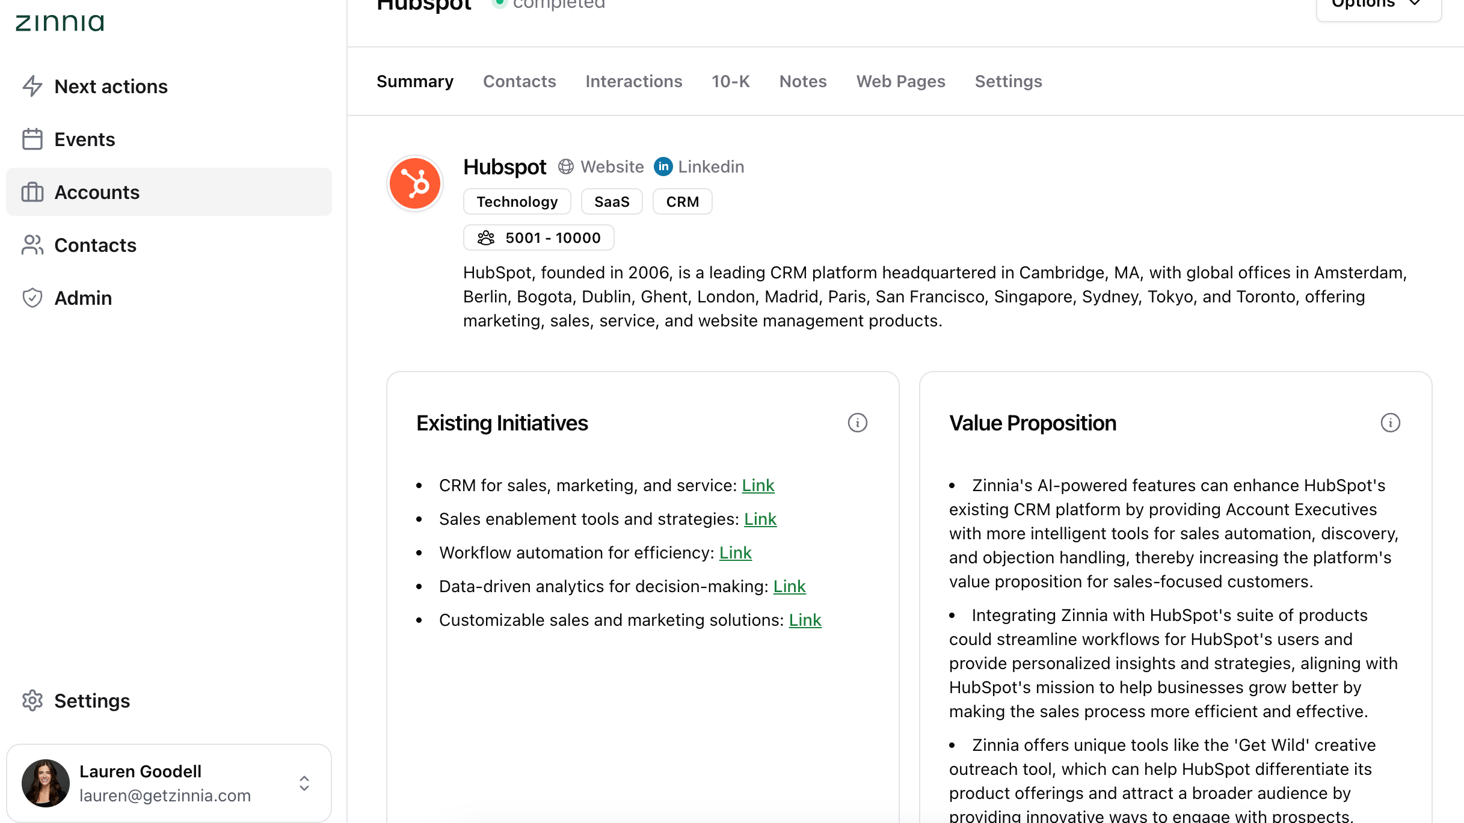Go to the Web Pages tab
This screenshot has width=1464, height=823.
pos(900,81)
